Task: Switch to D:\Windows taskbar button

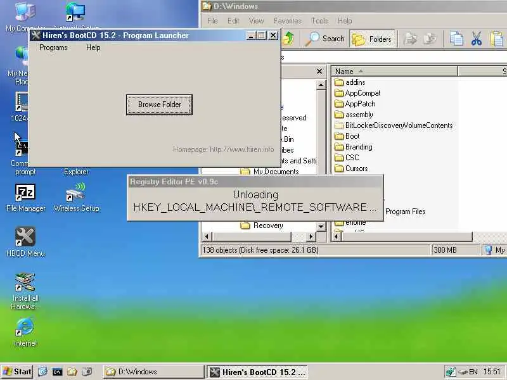Action: pos(154,372)
